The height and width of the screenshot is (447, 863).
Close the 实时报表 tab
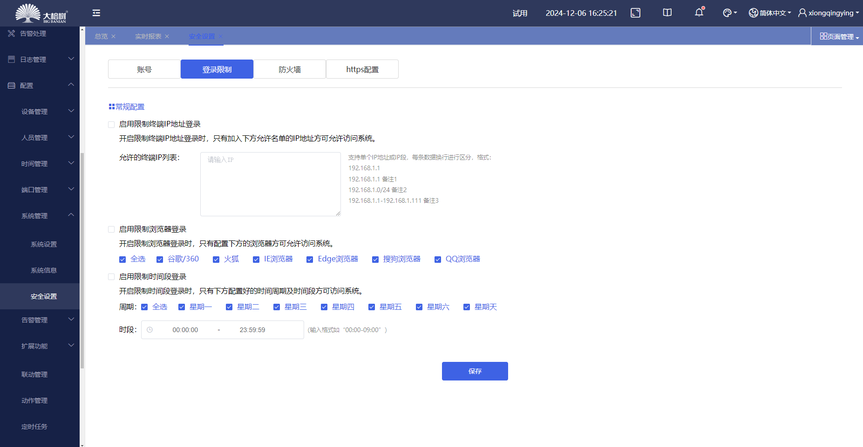click(x=167, y=36)
